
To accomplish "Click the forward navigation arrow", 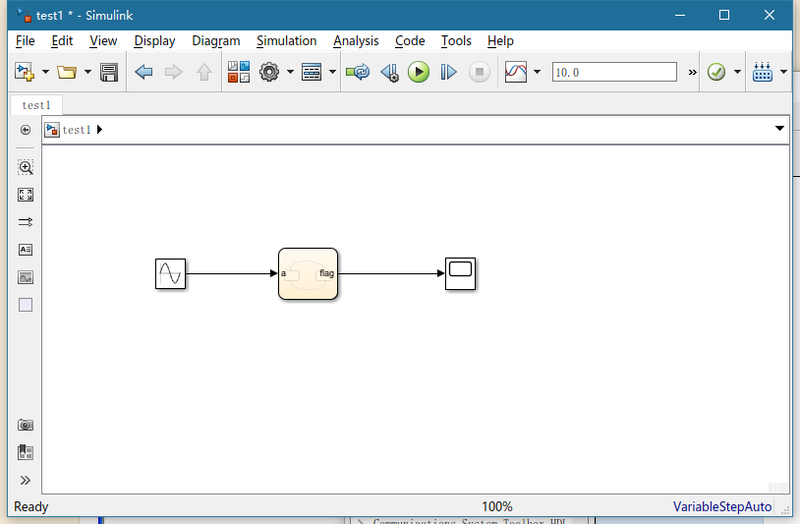I will tap(174, 72).
